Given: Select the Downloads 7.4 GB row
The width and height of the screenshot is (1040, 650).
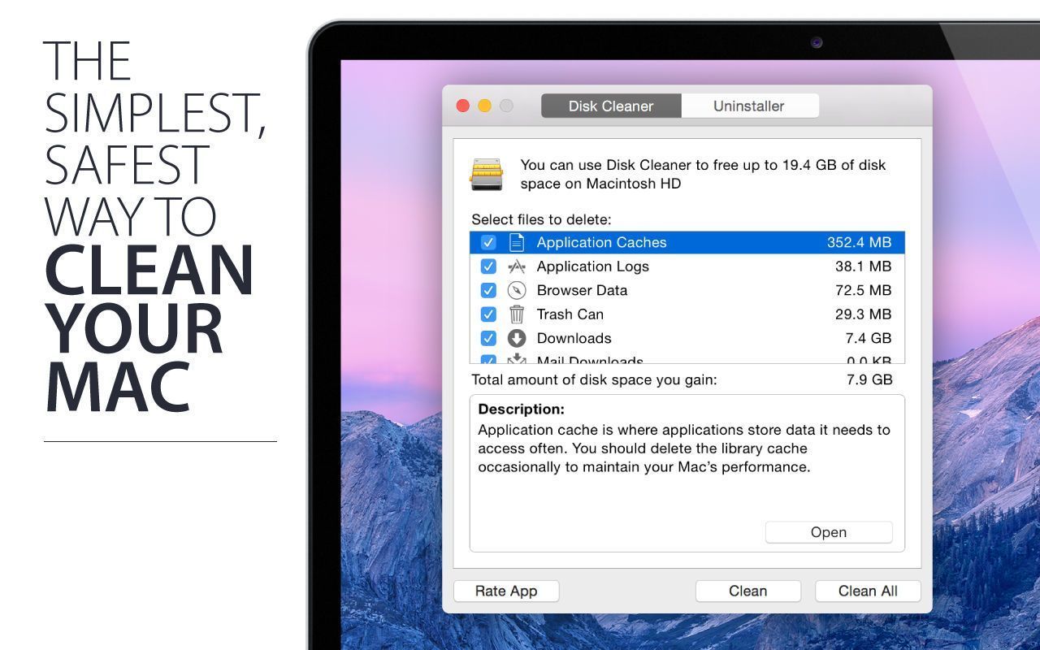Looking at the screenshot, I should click(x=687, y=338).
